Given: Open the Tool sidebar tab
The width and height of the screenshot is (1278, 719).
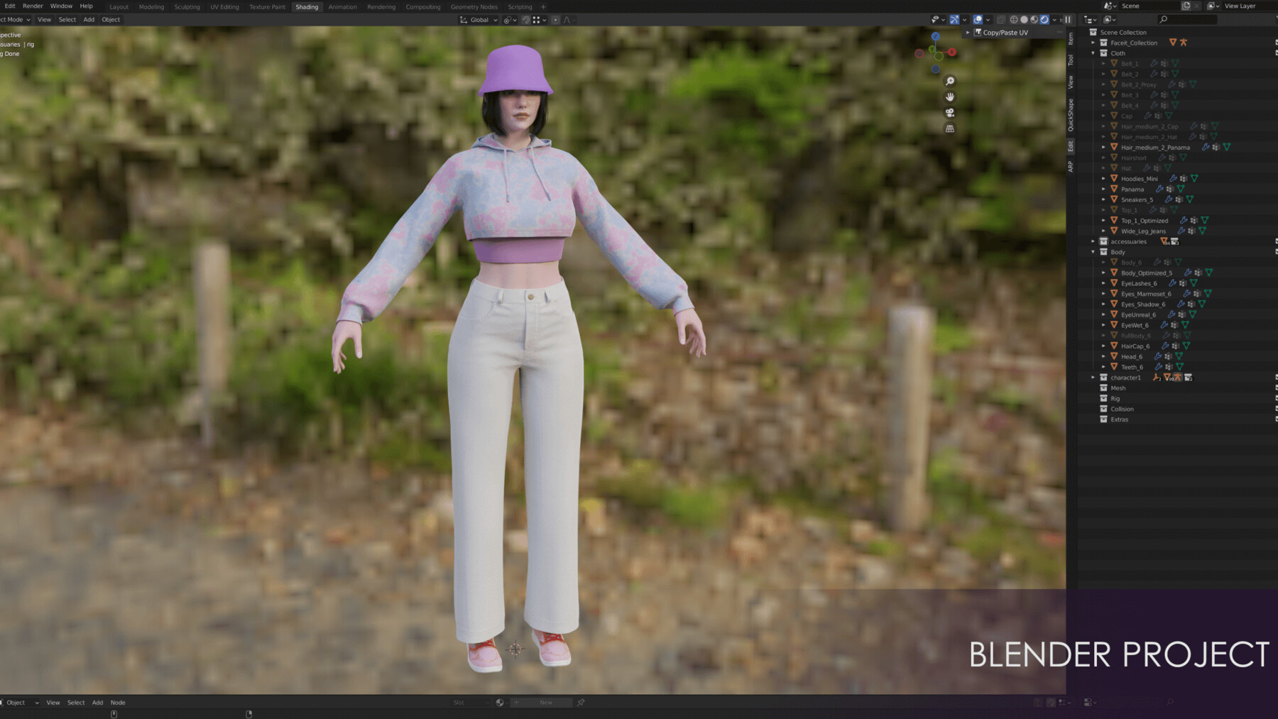Looking at the screenshot, I should coord(1071,60).
